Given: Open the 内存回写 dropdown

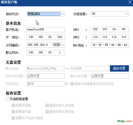Looking at the screenshot, I should coord(46,84).
